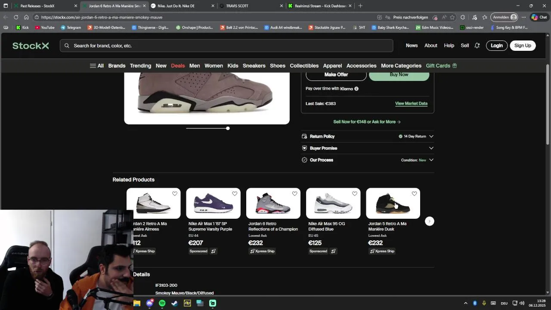Open the YouTube bookmark
The height and width of the screenshot is (310, 551).
coord(45,28)
